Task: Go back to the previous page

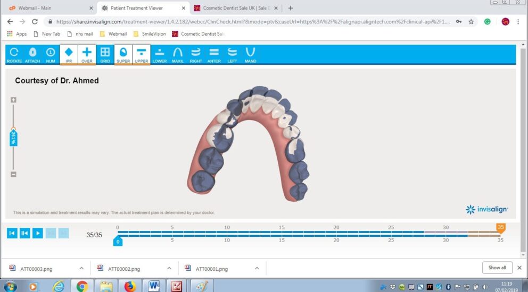Action: coord(10,22)
